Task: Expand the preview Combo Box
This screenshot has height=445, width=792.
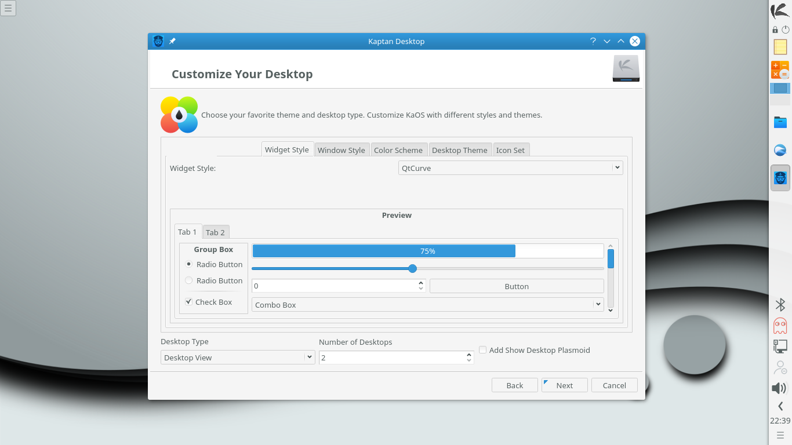Action: 428,305
